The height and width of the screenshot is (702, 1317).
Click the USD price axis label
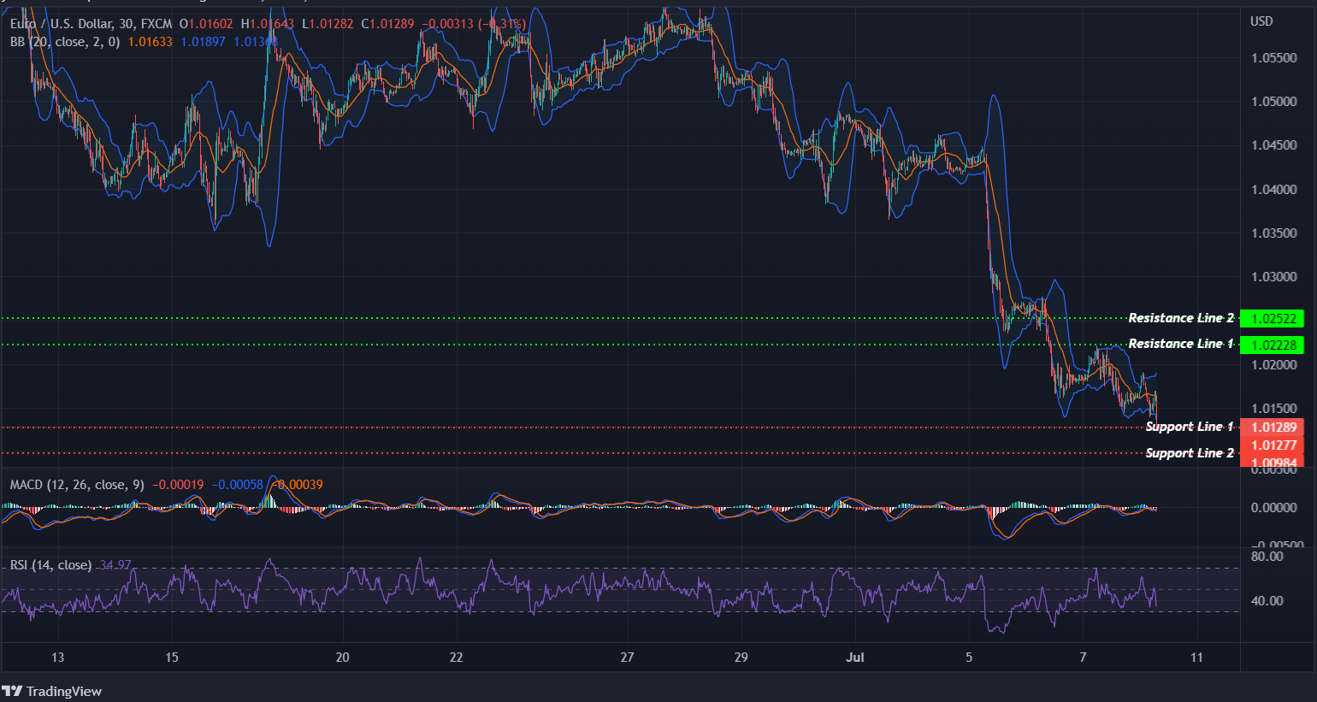coord(1261,21)
